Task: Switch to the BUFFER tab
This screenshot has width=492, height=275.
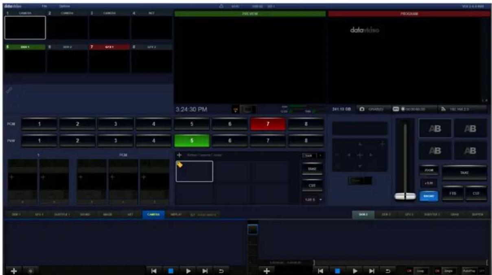Action: (x=477, y=214)
